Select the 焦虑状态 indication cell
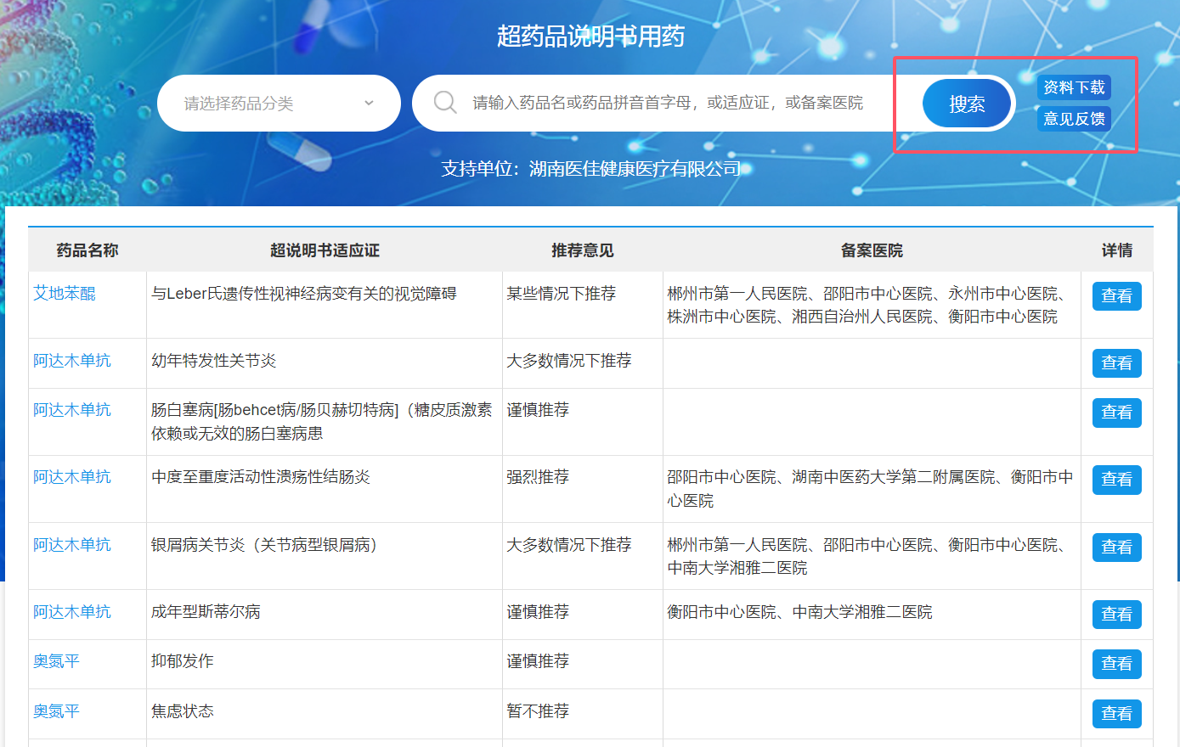This screenshot has height=747, width=1180. pyautogui.click(x=325, y=714)
